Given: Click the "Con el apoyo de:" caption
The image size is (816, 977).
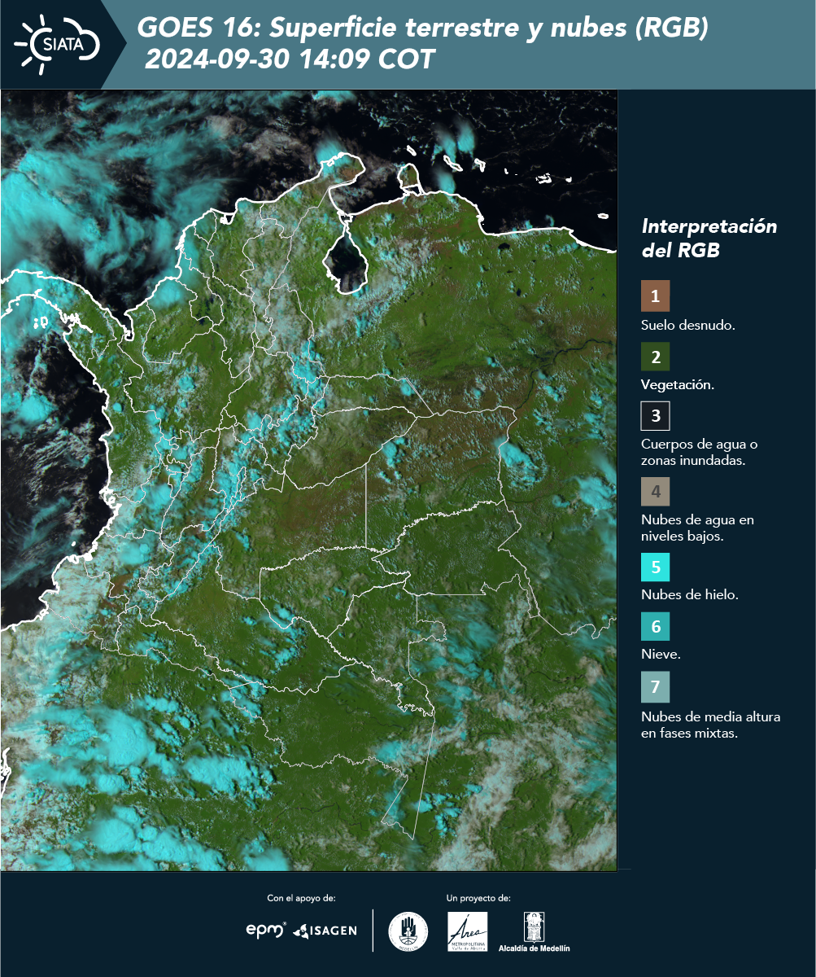Looking at the screenshot, I should pyautogui.click(x=301, y=898).
